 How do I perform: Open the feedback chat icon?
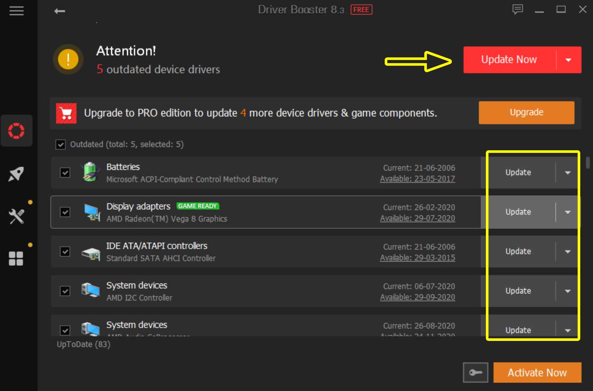[517, 9]
